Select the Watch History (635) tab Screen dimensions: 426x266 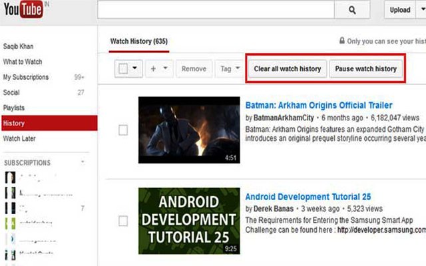pos(139,41)
